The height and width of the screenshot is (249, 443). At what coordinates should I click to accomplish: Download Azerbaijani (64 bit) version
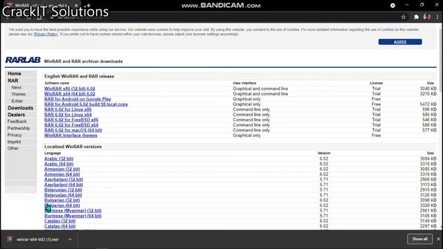tap(64, 185)
